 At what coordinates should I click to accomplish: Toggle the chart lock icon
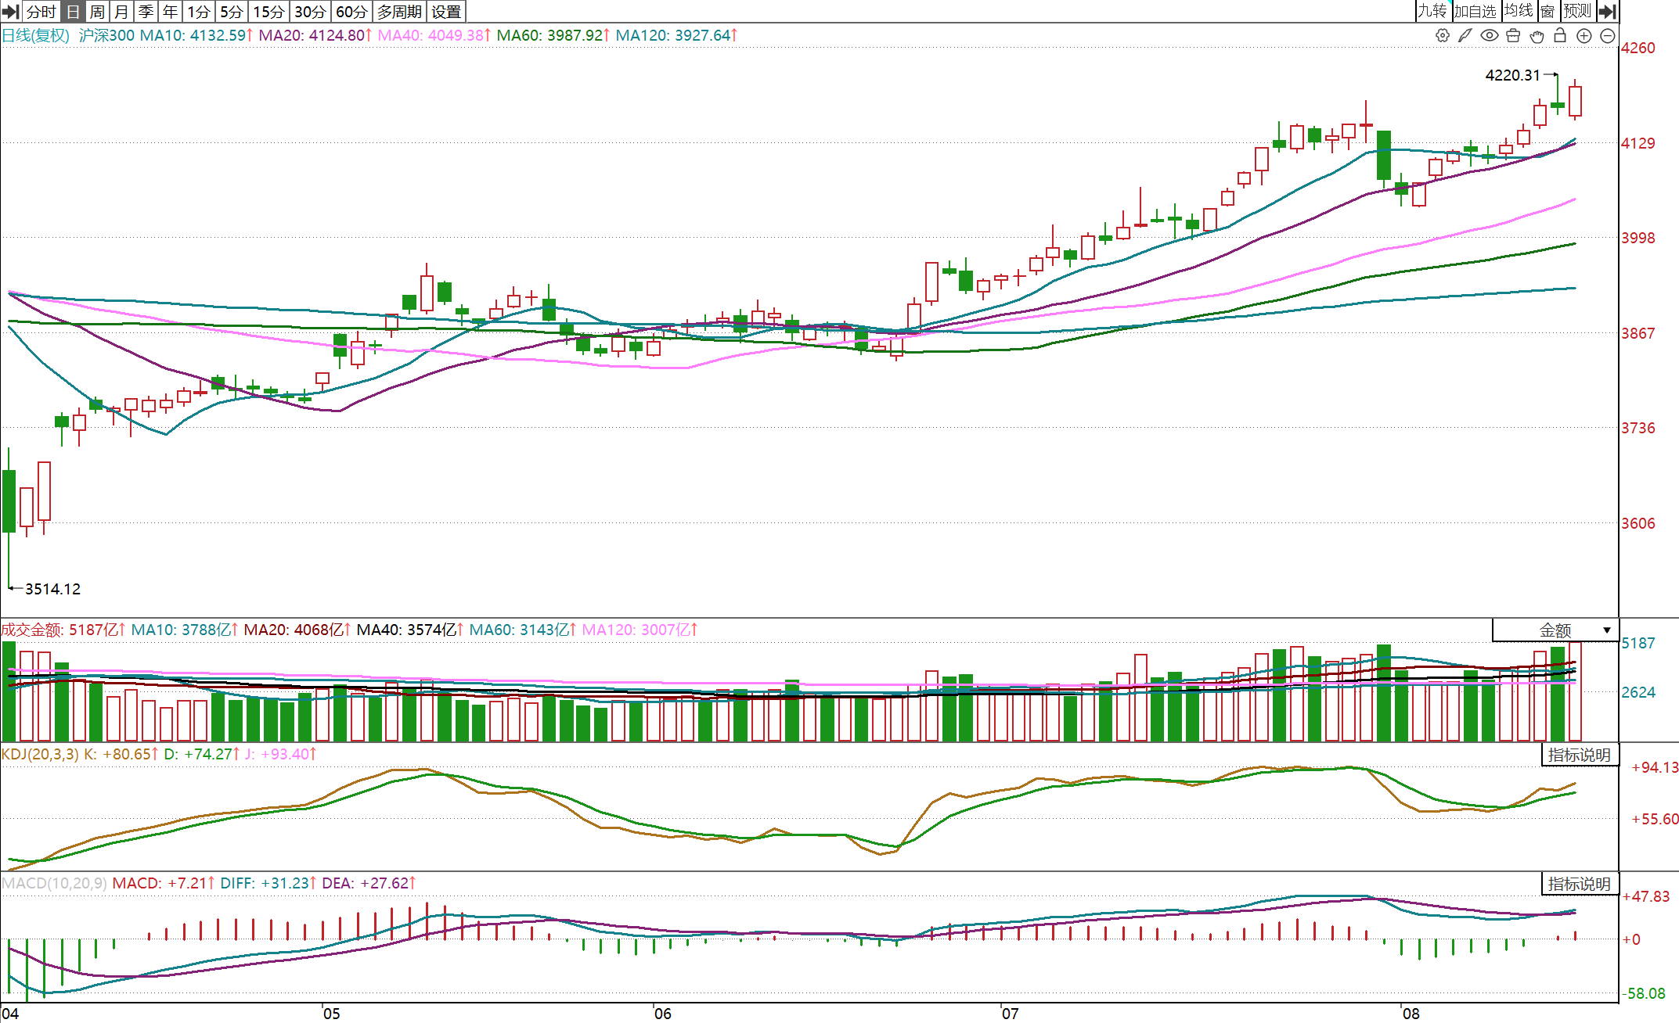click(1560, 36)
